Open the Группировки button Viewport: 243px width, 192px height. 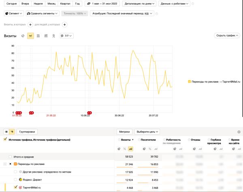pyautogui.click(x=28, y=132)
